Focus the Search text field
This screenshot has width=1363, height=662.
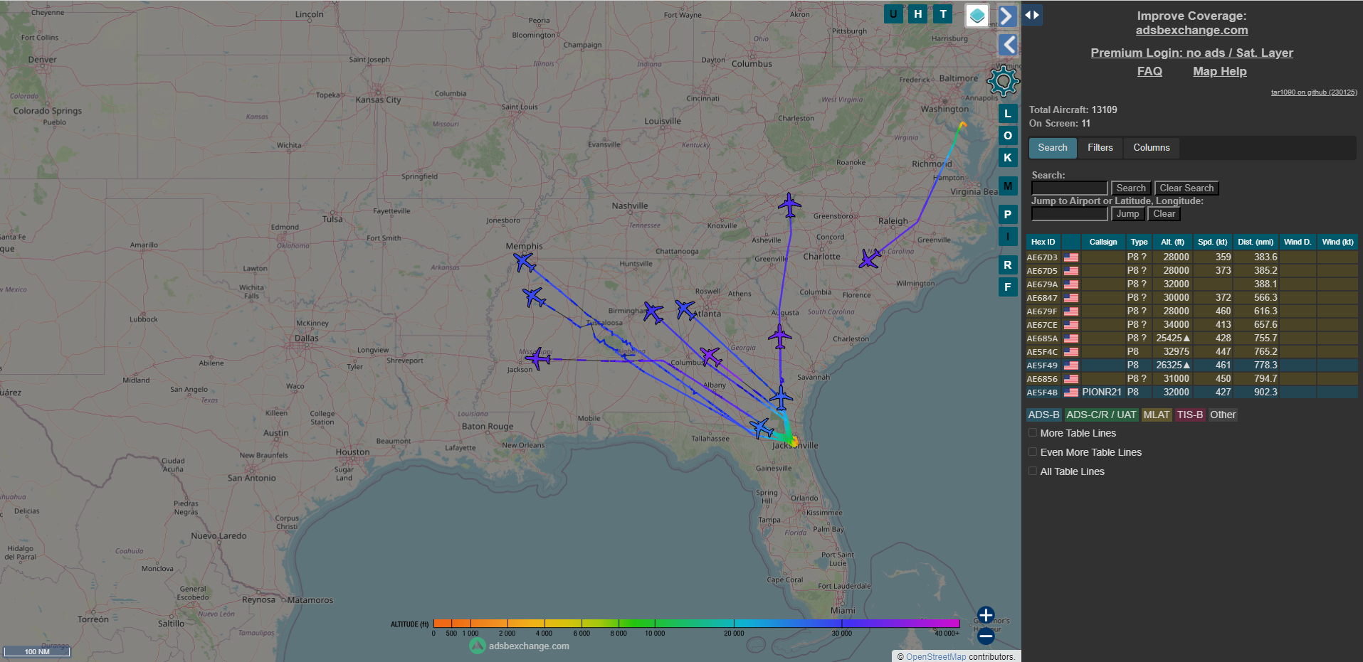pos(1070,188)
